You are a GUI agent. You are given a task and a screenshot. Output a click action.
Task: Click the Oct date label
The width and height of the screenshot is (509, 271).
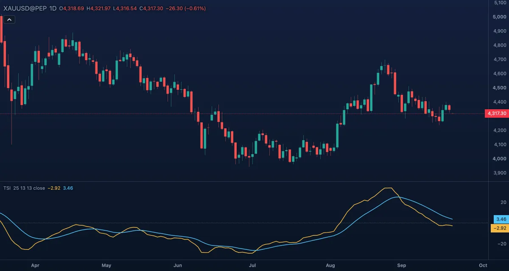point(483,265)
